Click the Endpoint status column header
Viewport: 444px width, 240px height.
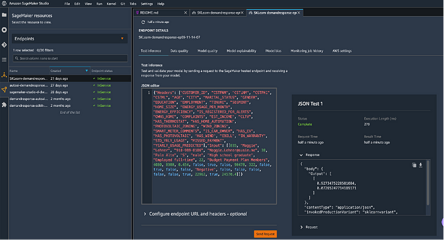pyautogui.click(x=102, y=71)
